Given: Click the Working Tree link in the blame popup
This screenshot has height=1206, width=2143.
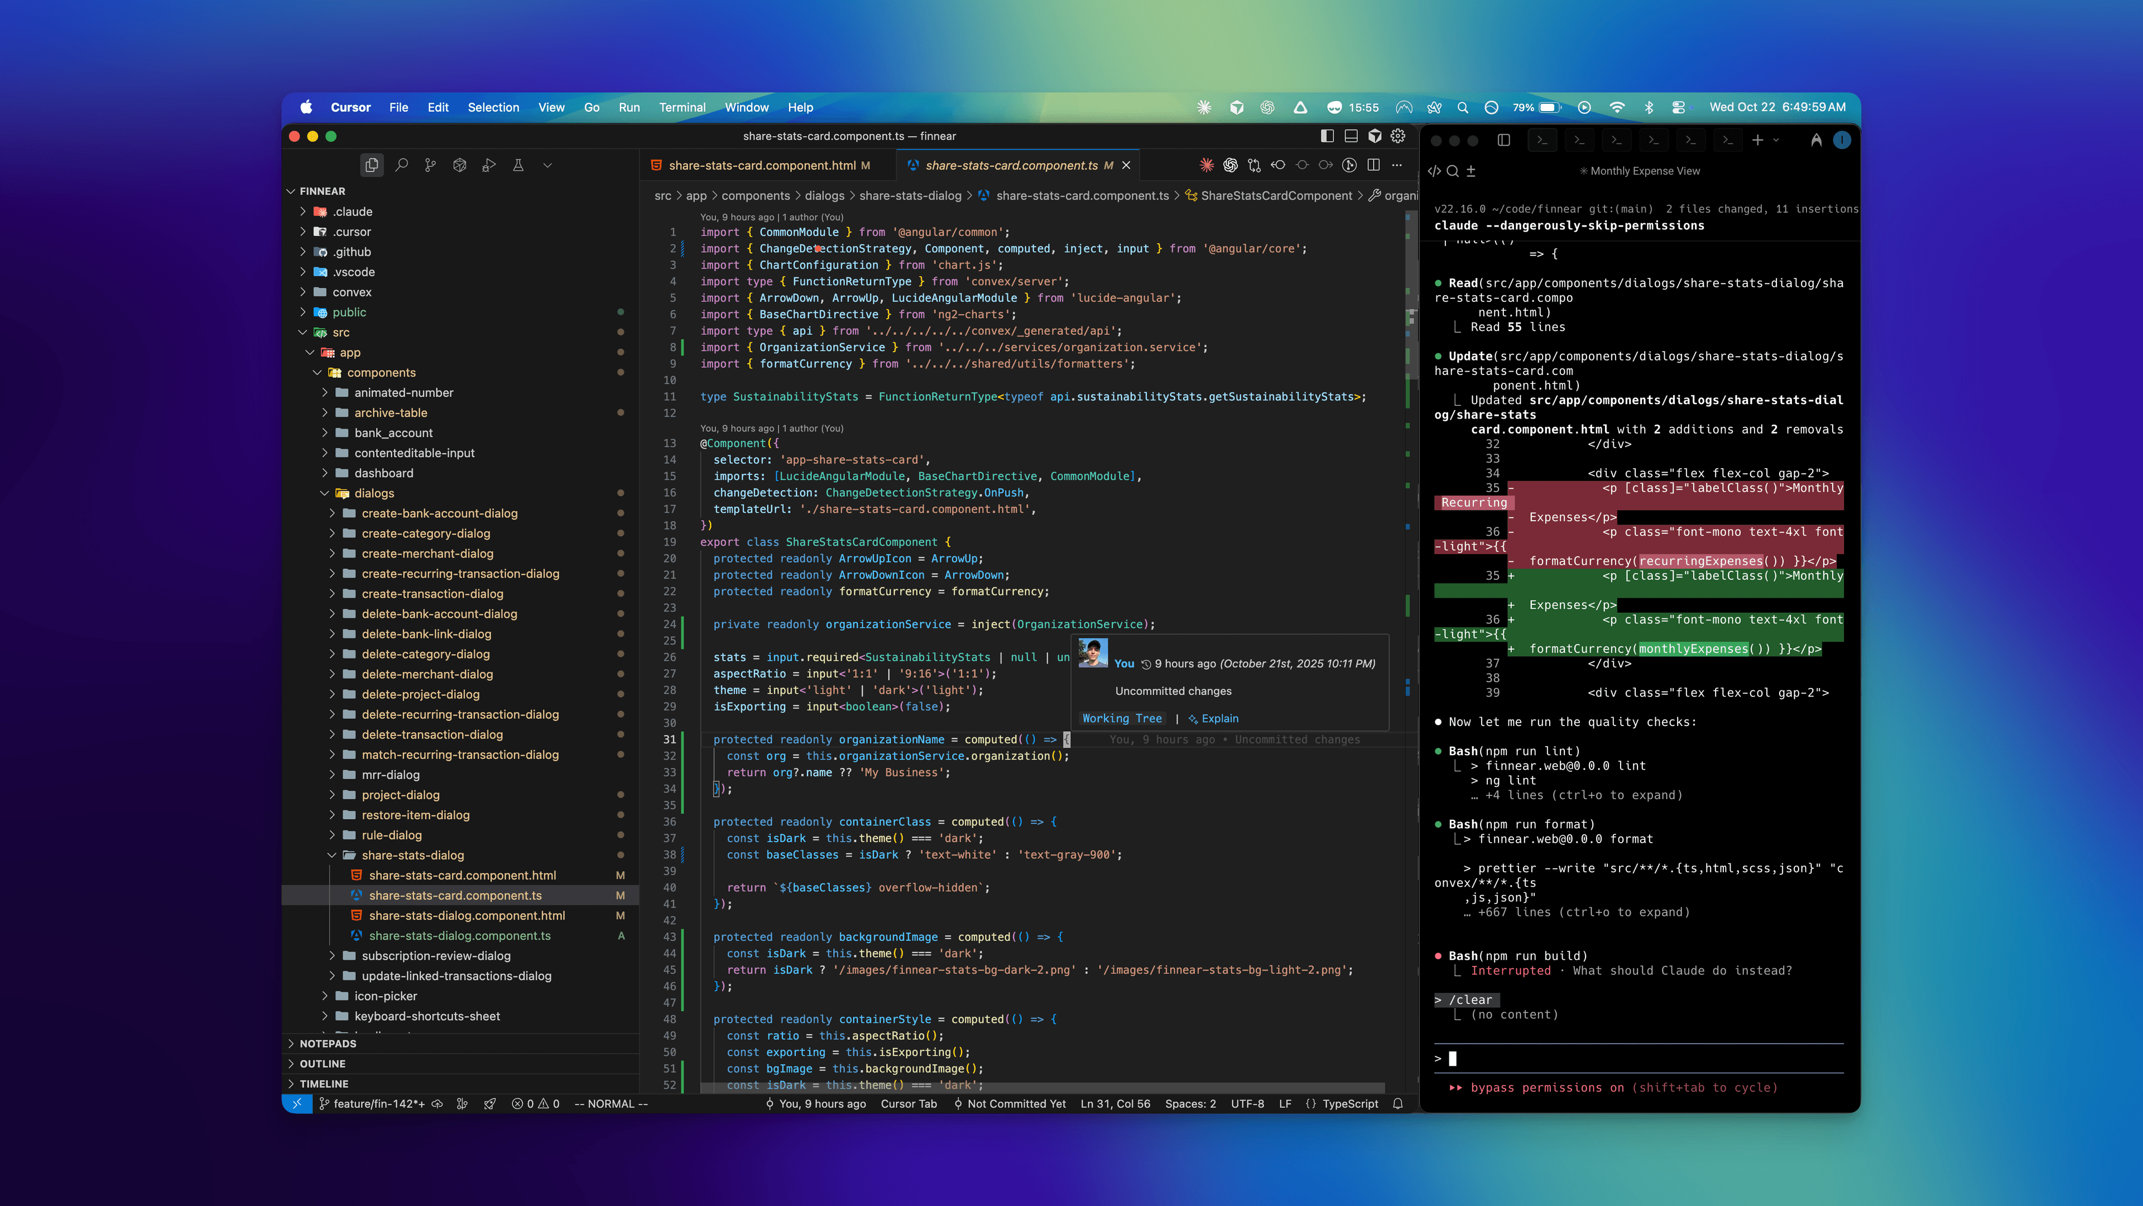Looking at the screenshot, I should click(1121, 719).
